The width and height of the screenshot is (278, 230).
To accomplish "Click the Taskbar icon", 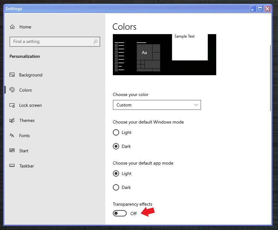I will coord(12,166).
